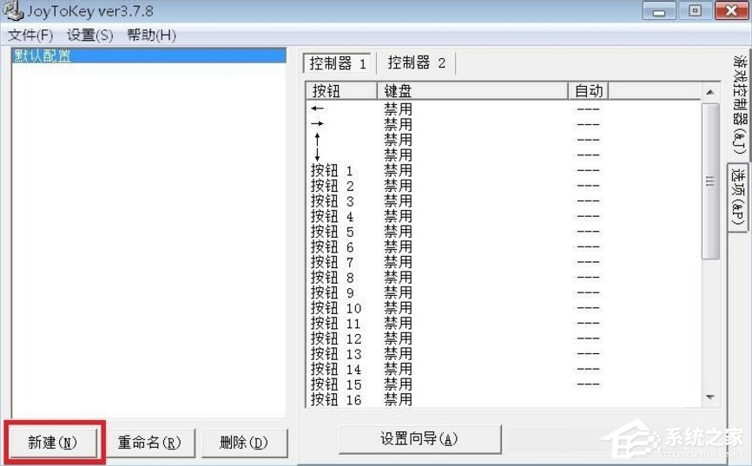This screenshot has height=466, width=752.
Task: Click the 新建(N) button
Action: [x=52, y=443]
